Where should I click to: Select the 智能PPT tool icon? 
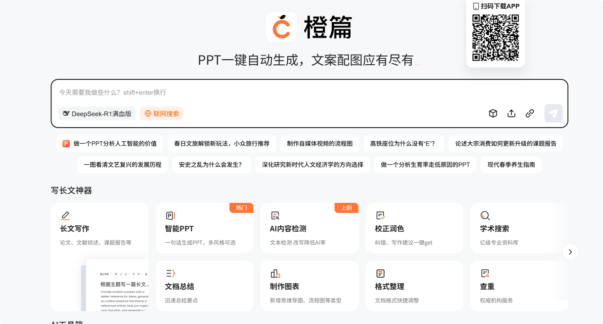[170, 216]
